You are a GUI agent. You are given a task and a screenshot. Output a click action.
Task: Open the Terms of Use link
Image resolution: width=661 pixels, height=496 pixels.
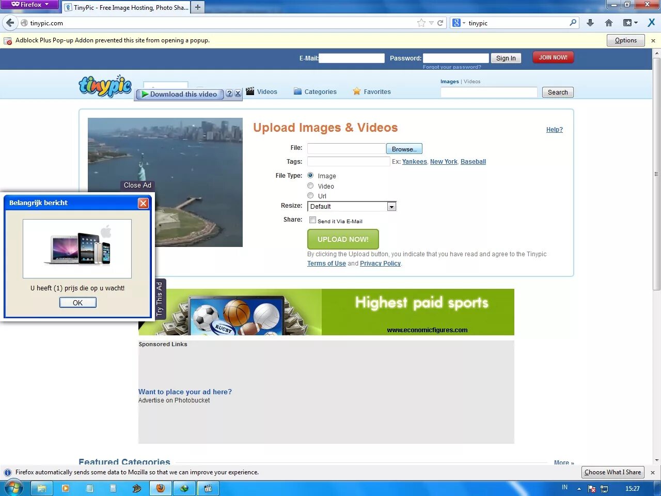coord(326,263)
